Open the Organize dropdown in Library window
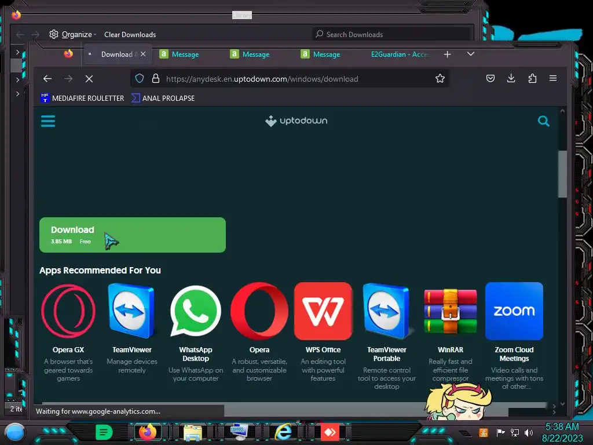593x445 pixels. point(72,34)
